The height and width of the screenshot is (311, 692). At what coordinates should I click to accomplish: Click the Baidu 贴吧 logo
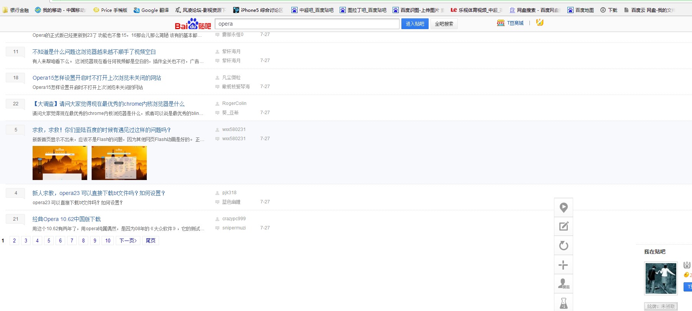[x=193, y=24]
